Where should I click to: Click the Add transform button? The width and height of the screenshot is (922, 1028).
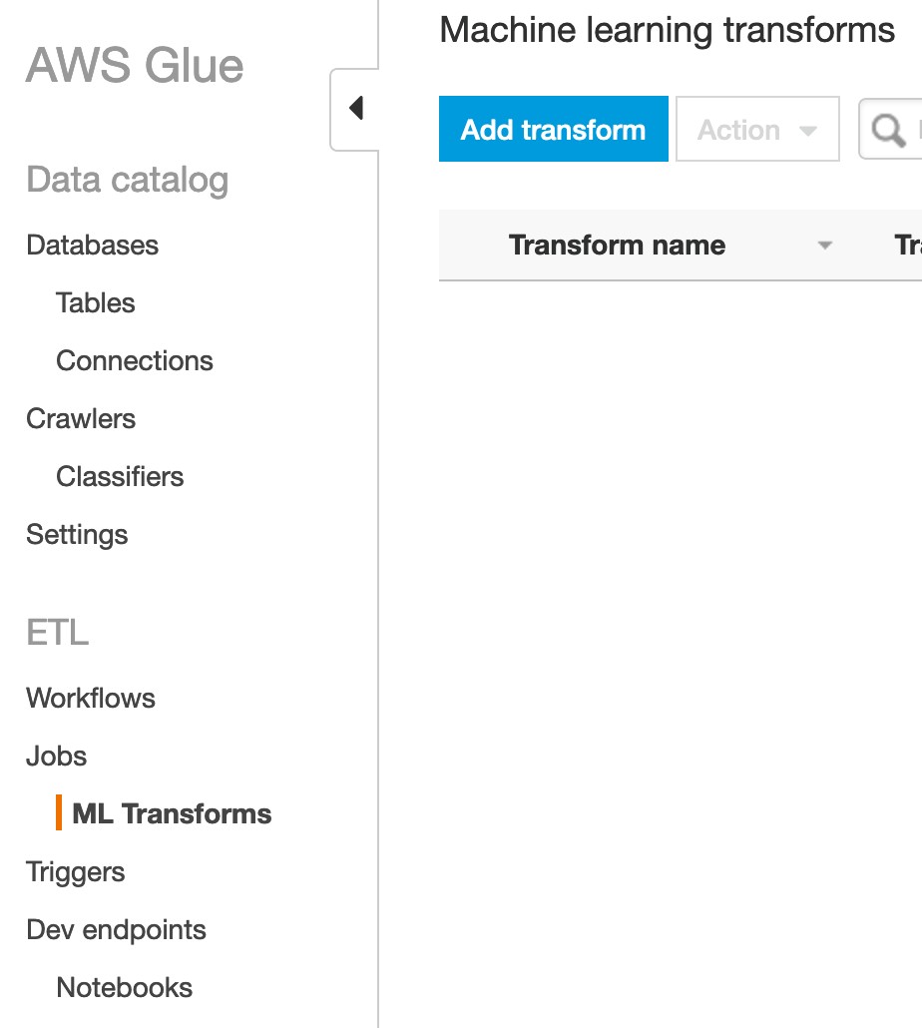click(553, 130)
